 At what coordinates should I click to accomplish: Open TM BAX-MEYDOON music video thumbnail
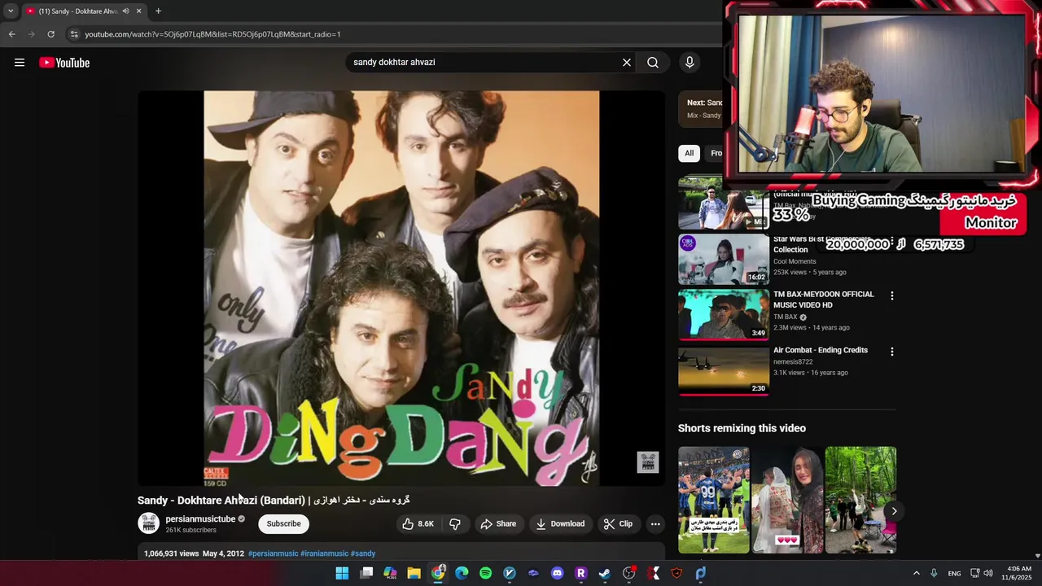pyautogui.click(x=724, y=314)
